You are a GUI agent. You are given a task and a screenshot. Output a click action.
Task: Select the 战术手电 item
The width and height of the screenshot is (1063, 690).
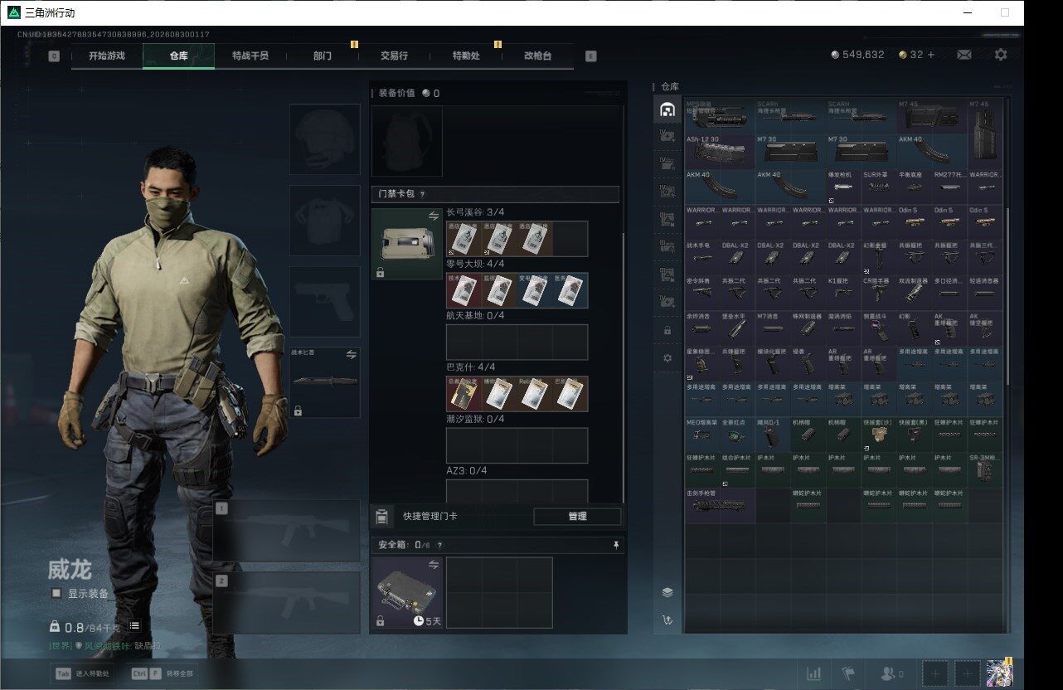point(702,258)
